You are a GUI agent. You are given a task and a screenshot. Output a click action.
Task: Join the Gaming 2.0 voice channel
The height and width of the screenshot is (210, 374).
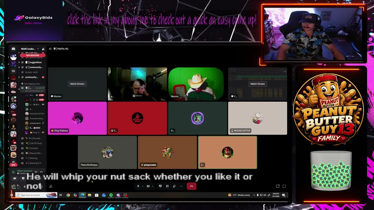[33, 163]
